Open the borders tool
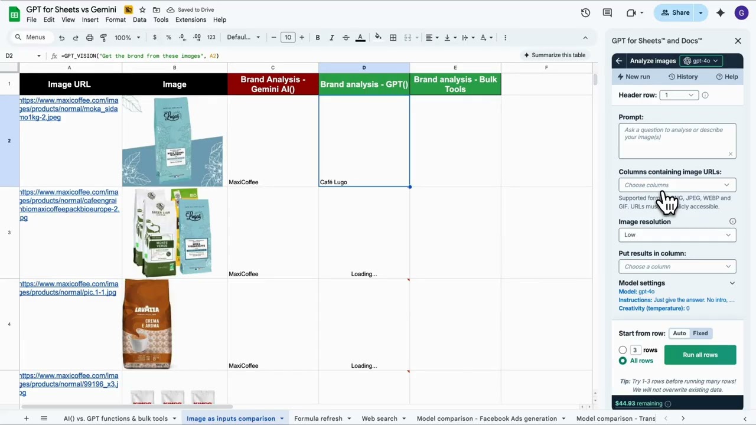The height and width of the screenshot is (425, 756). pos(393,37)
